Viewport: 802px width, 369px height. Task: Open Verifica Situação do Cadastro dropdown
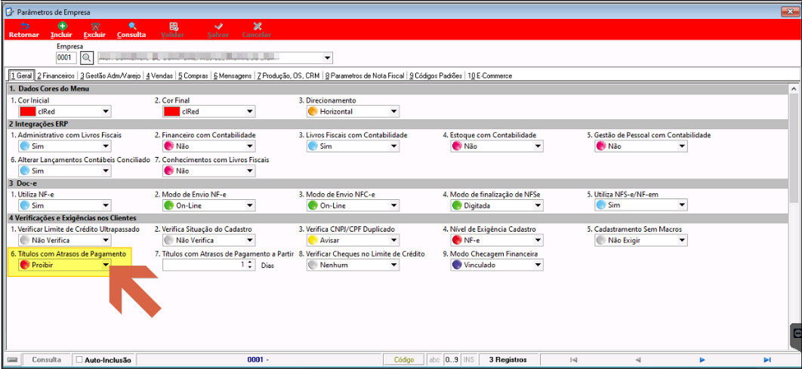click(x=250, y=240)
